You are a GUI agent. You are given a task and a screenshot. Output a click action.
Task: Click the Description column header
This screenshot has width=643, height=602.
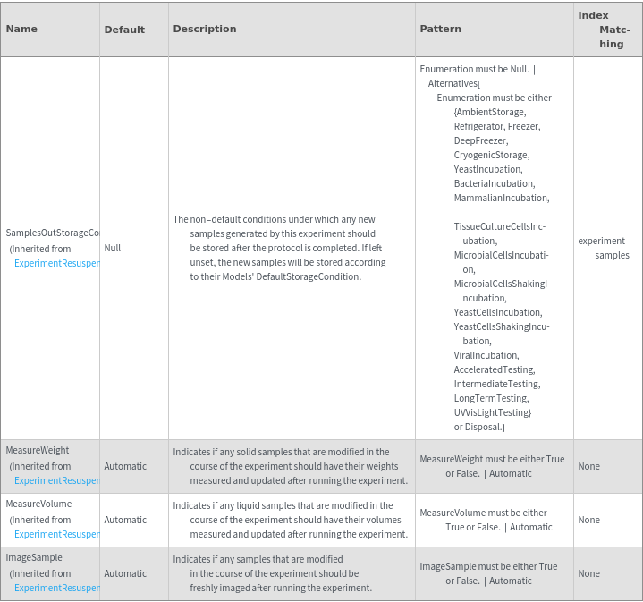click(x=205, y=29)
